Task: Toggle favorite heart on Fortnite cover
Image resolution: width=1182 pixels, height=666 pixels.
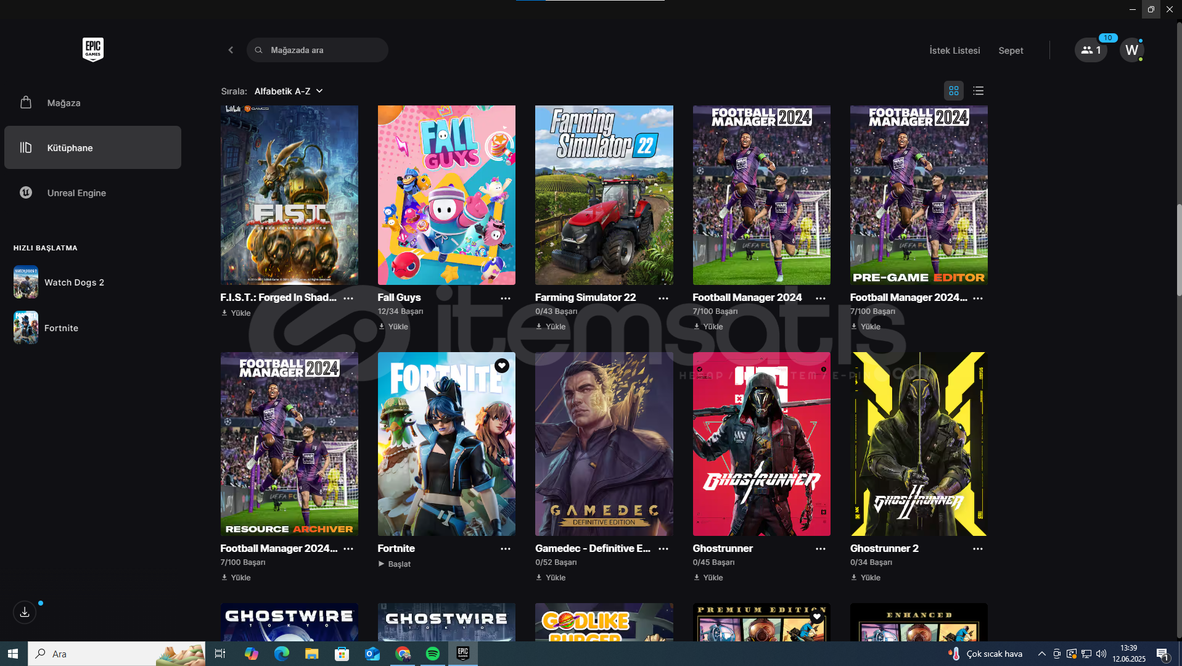Action: (x=502, y=366)
